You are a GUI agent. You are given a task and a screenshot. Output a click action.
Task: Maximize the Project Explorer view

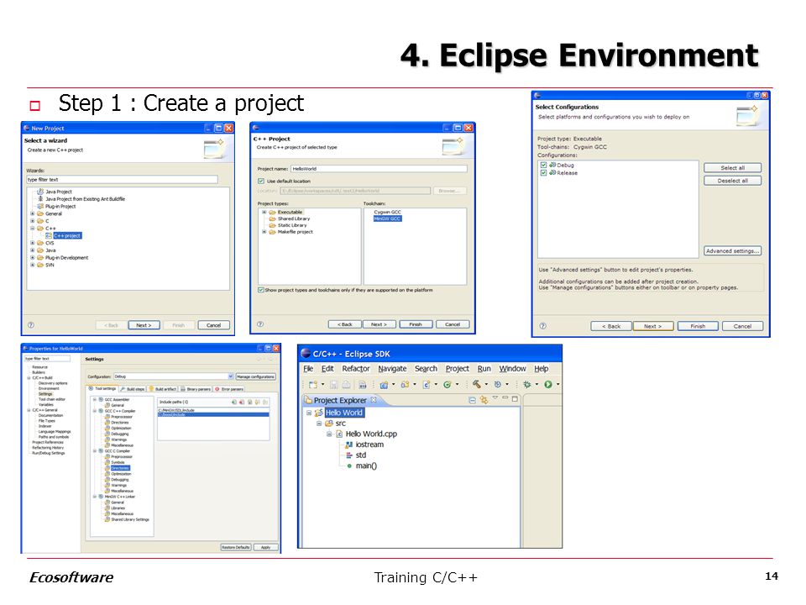coord(515,398)
